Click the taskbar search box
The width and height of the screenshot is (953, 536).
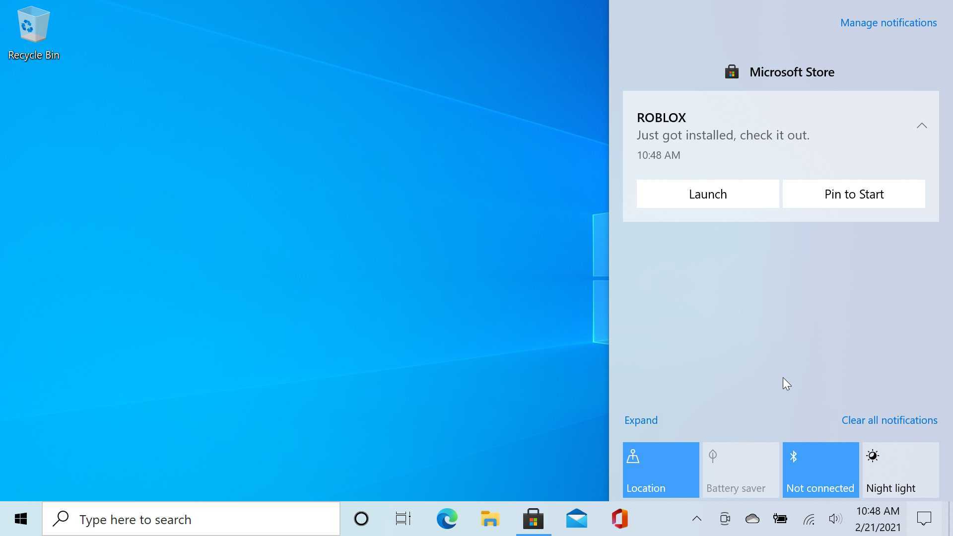tap(191, 519)
